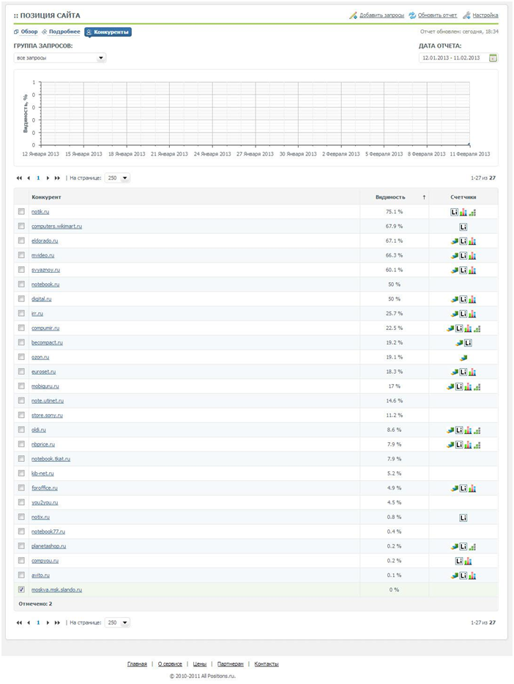Click the LiveInternet counter icon for notik.ru
This screenshot has width=514, height=684.
click(x=454, y=212)
